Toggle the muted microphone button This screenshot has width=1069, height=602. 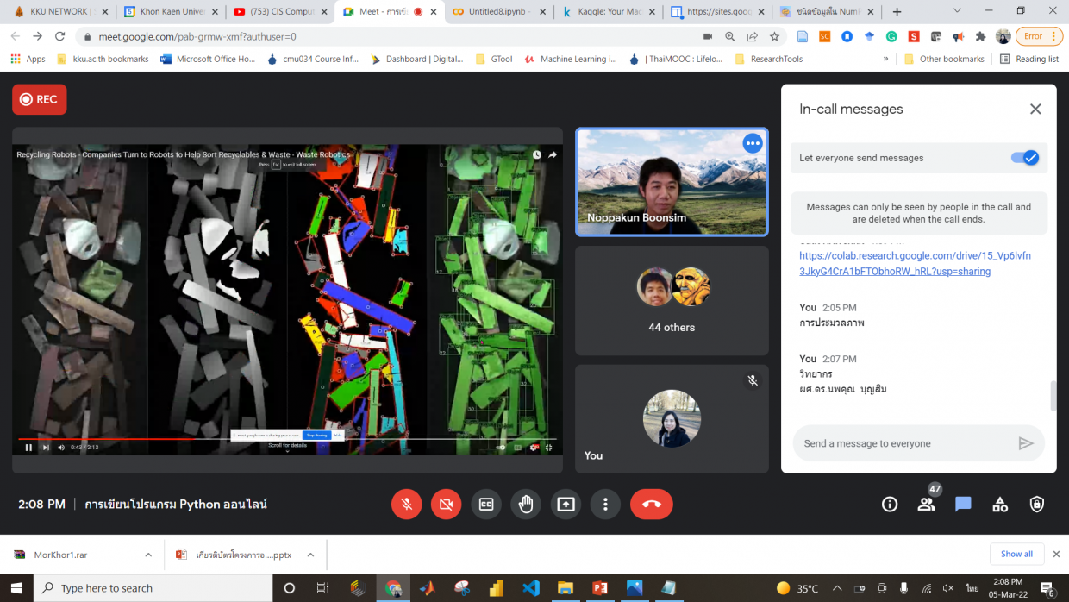click(406, 505)
